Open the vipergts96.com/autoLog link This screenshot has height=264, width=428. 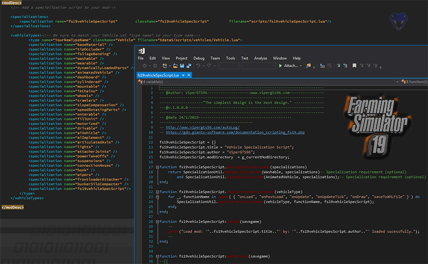tap(203, 128)
